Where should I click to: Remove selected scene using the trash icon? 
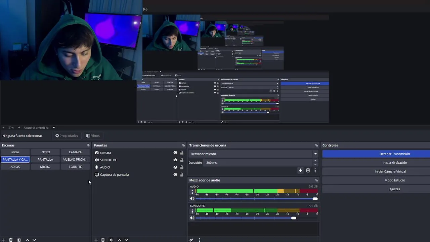[x=11, y=240]
